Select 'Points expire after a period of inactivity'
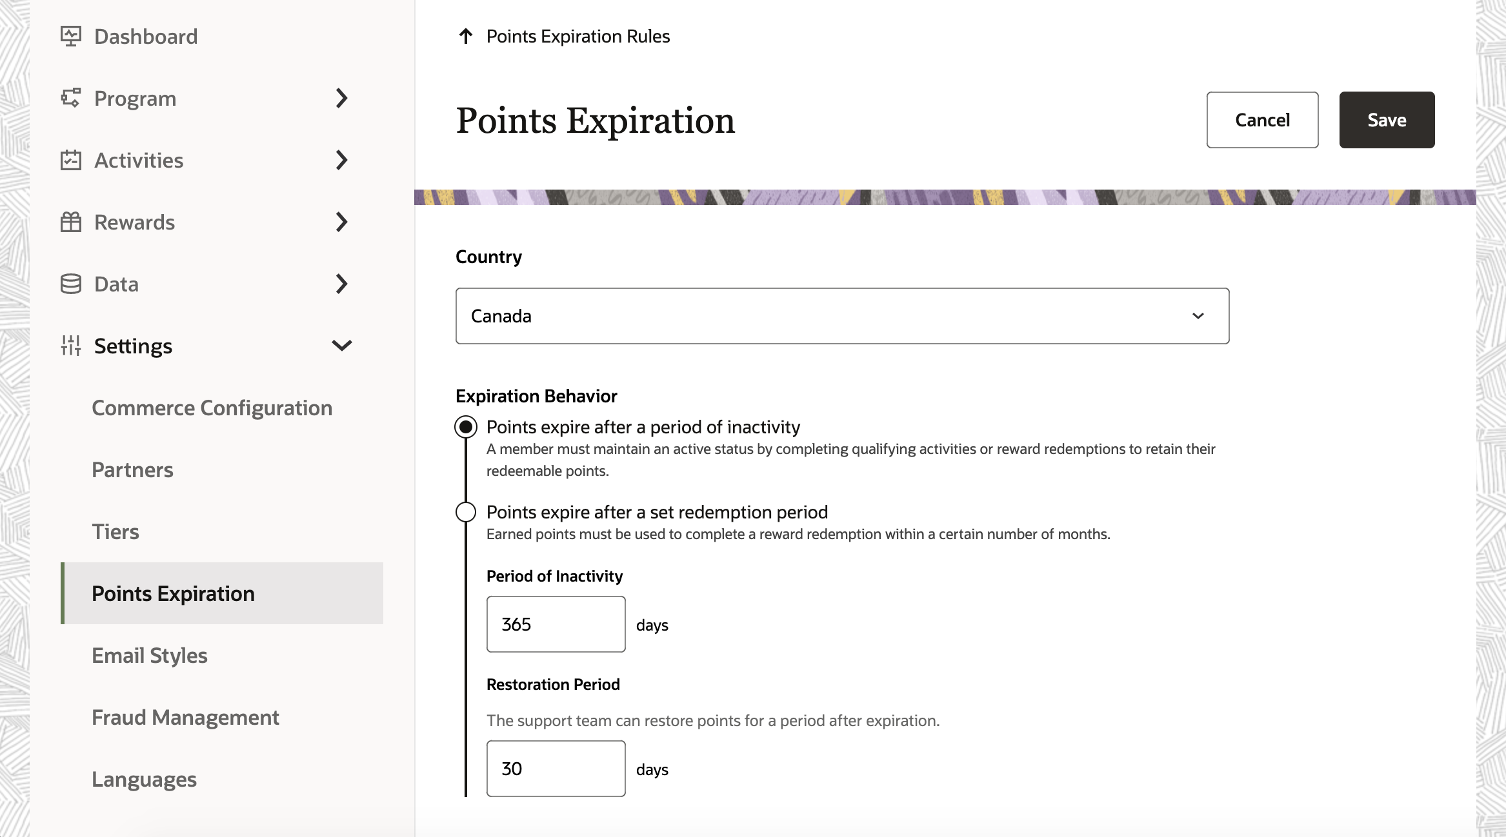 click(466, 427)
